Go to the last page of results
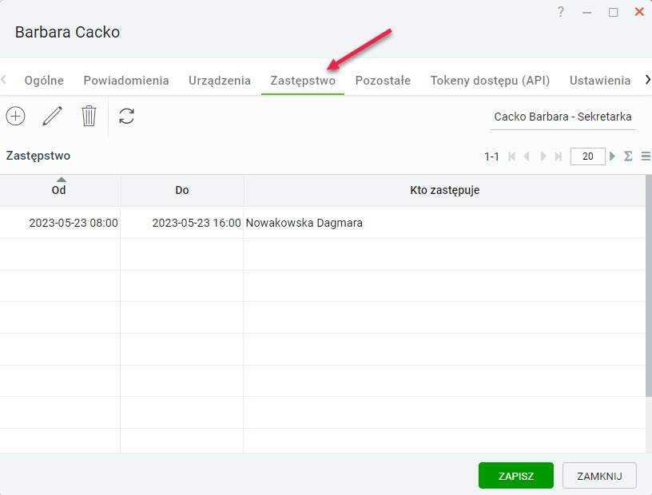Viewport: 652px width, 495px height. click(559, 156)
